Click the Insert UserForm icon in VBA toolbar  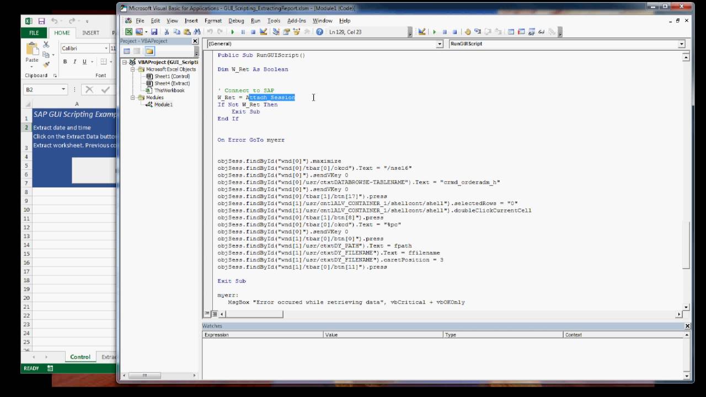138,32
